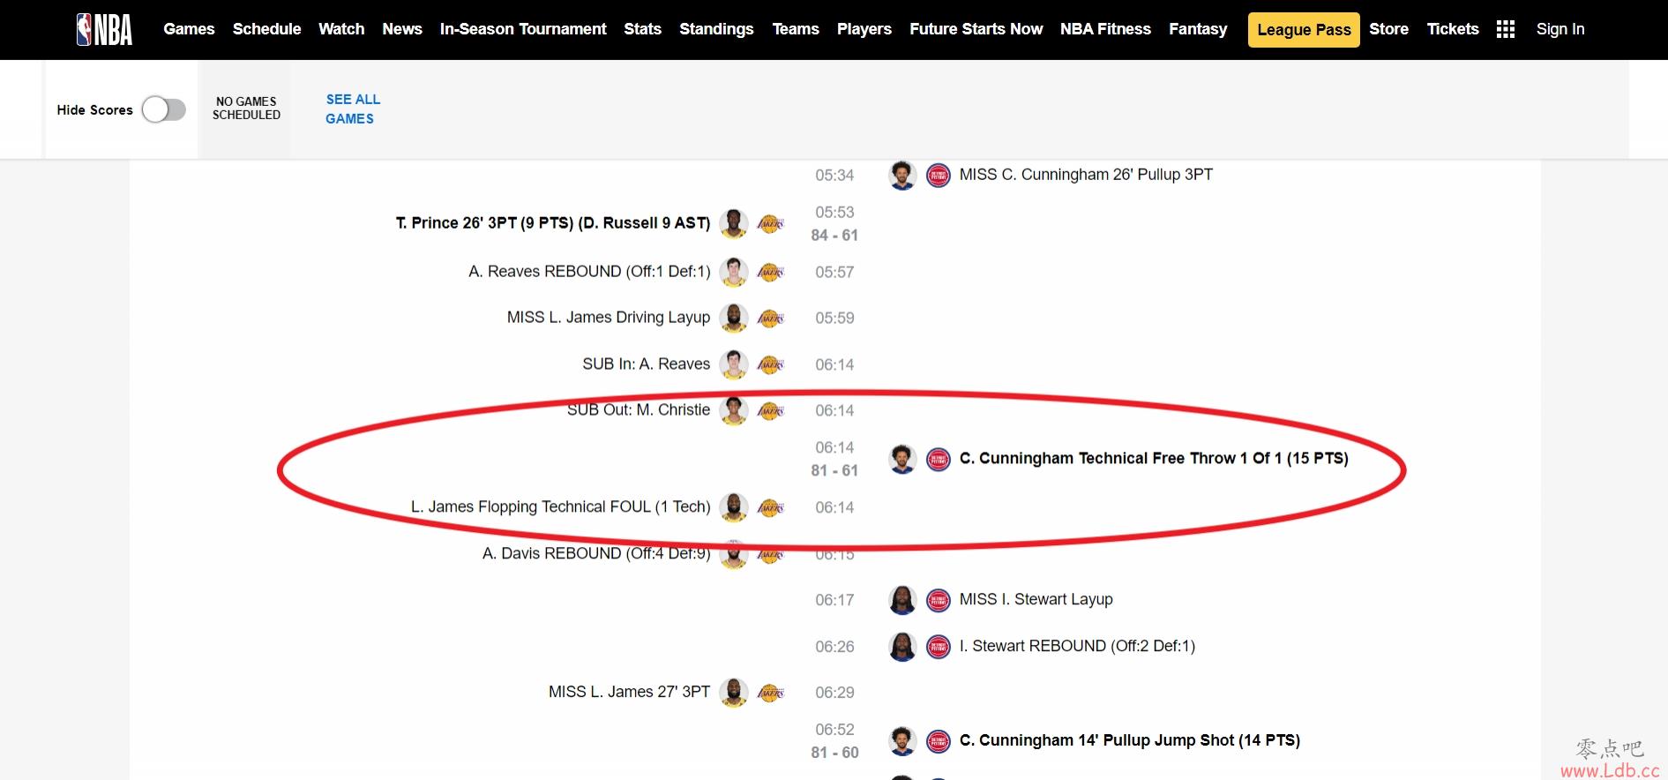Click Pistons logo on Technical Free Throw row
The height and width of the screenshot is (780, 1668).
(x=939, y=459)
